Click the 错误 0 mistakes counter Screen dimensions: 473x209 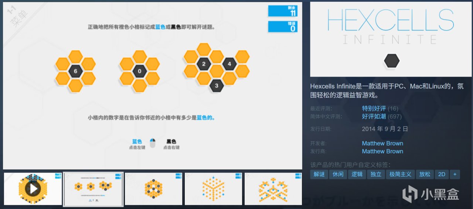click(283, 27)
